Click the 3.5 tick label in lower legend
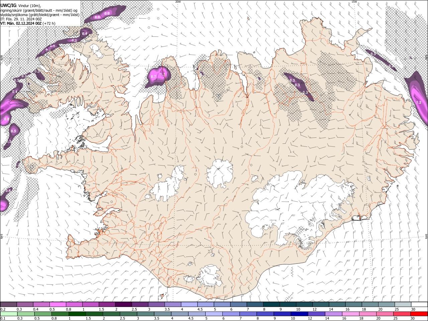 point(156,319)
